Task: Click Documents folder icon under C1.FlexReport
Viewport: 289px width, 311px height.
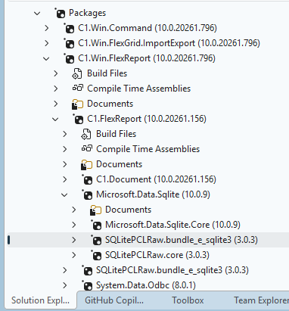Action: [86, 165]
